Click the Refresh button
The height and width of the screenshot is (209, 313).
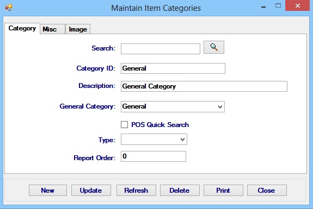click(x=136, y=191)
